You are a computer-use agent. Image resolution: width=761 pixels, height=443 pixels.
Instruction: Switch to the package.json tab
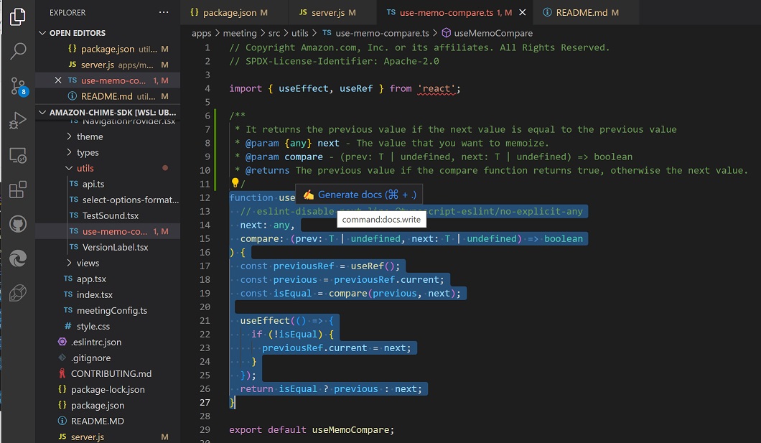[230, 12]
